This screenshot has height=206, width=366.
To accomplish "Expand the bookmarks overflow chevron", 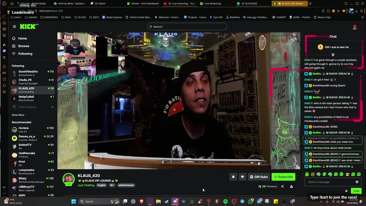I will 362,17.
